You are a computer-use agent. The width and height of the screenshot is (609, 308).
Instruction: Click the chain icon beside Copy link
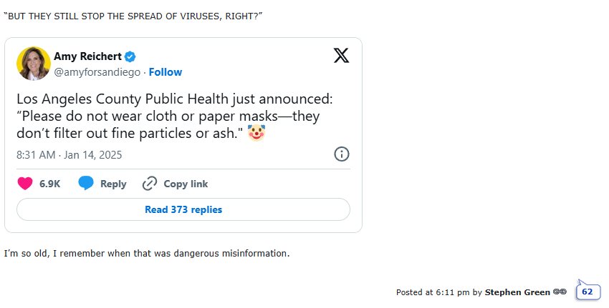150,184
